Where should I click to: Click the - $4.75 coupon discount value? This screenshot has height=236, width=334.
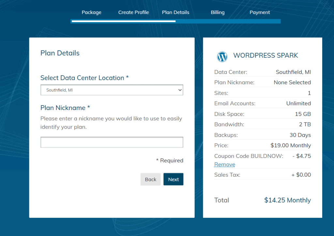coord(302,156)
